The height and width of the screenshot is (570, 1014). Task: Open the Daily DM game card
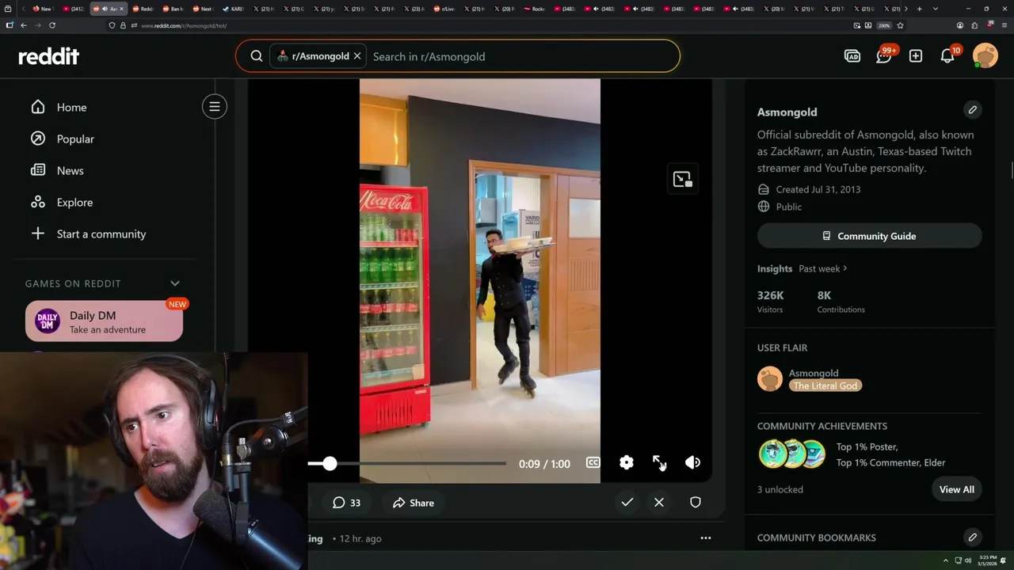coord(104,321)
